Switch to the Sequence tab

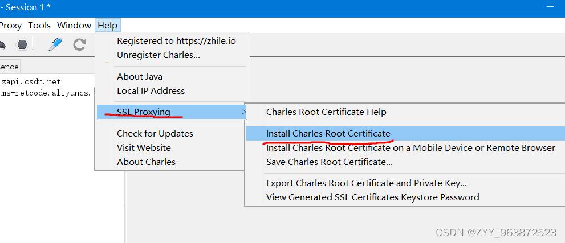tap(9, 67)
